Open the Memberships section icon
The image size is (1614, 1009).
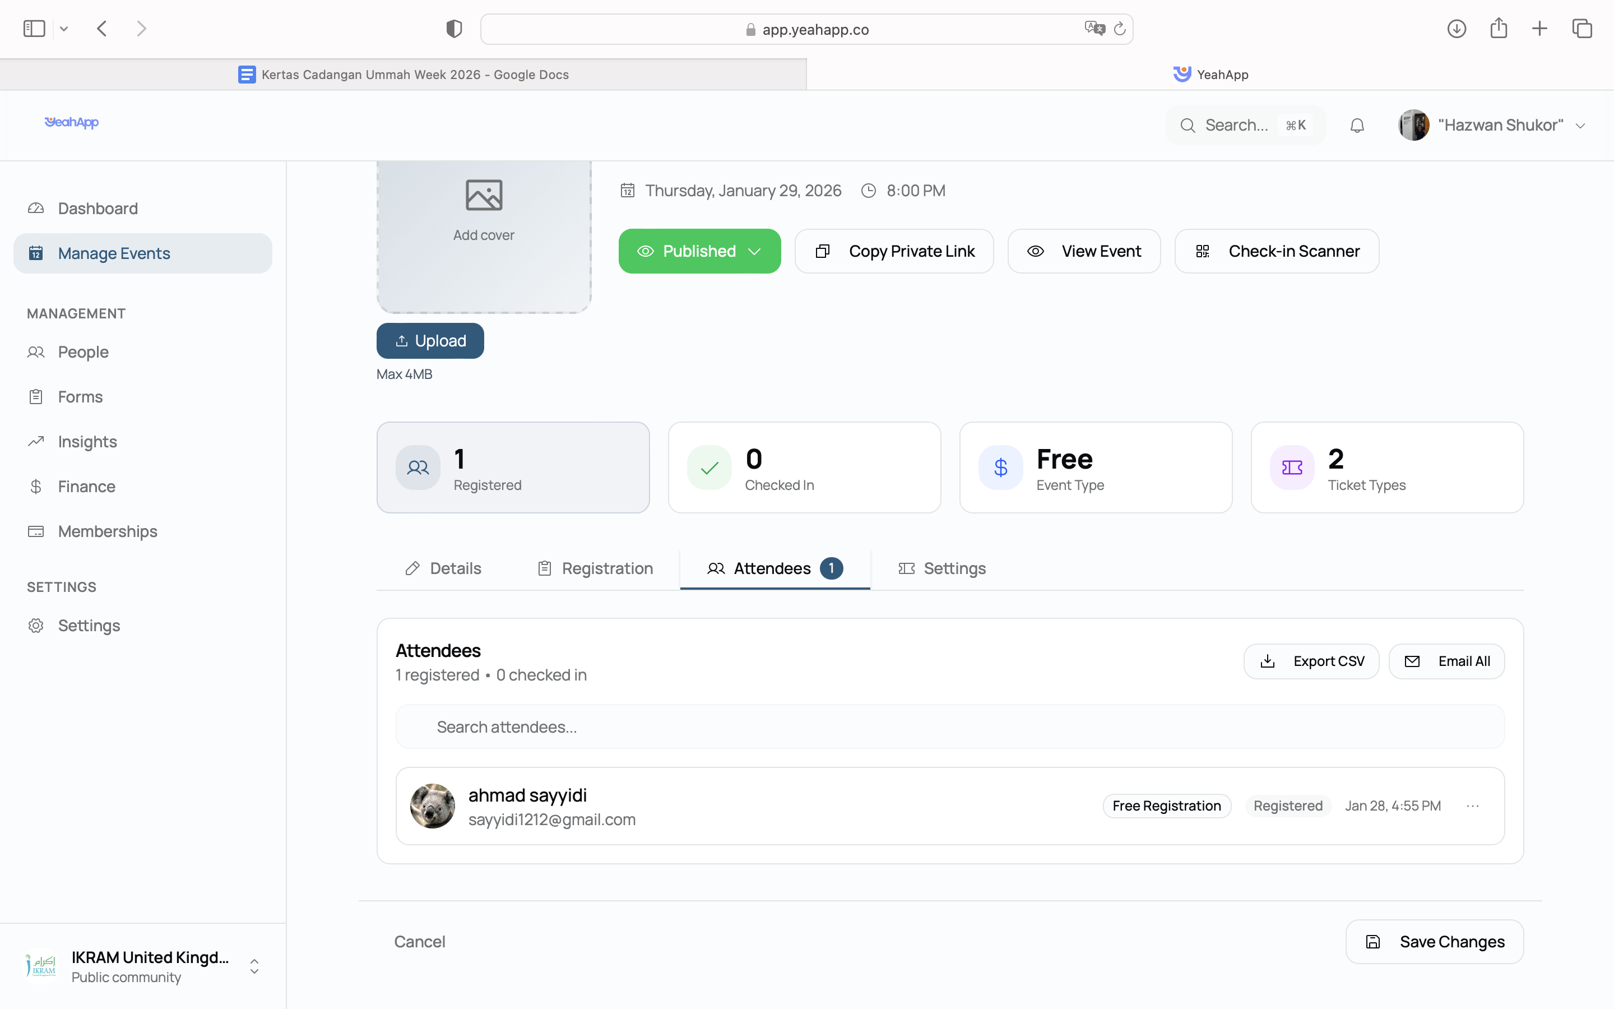point(36,531)
